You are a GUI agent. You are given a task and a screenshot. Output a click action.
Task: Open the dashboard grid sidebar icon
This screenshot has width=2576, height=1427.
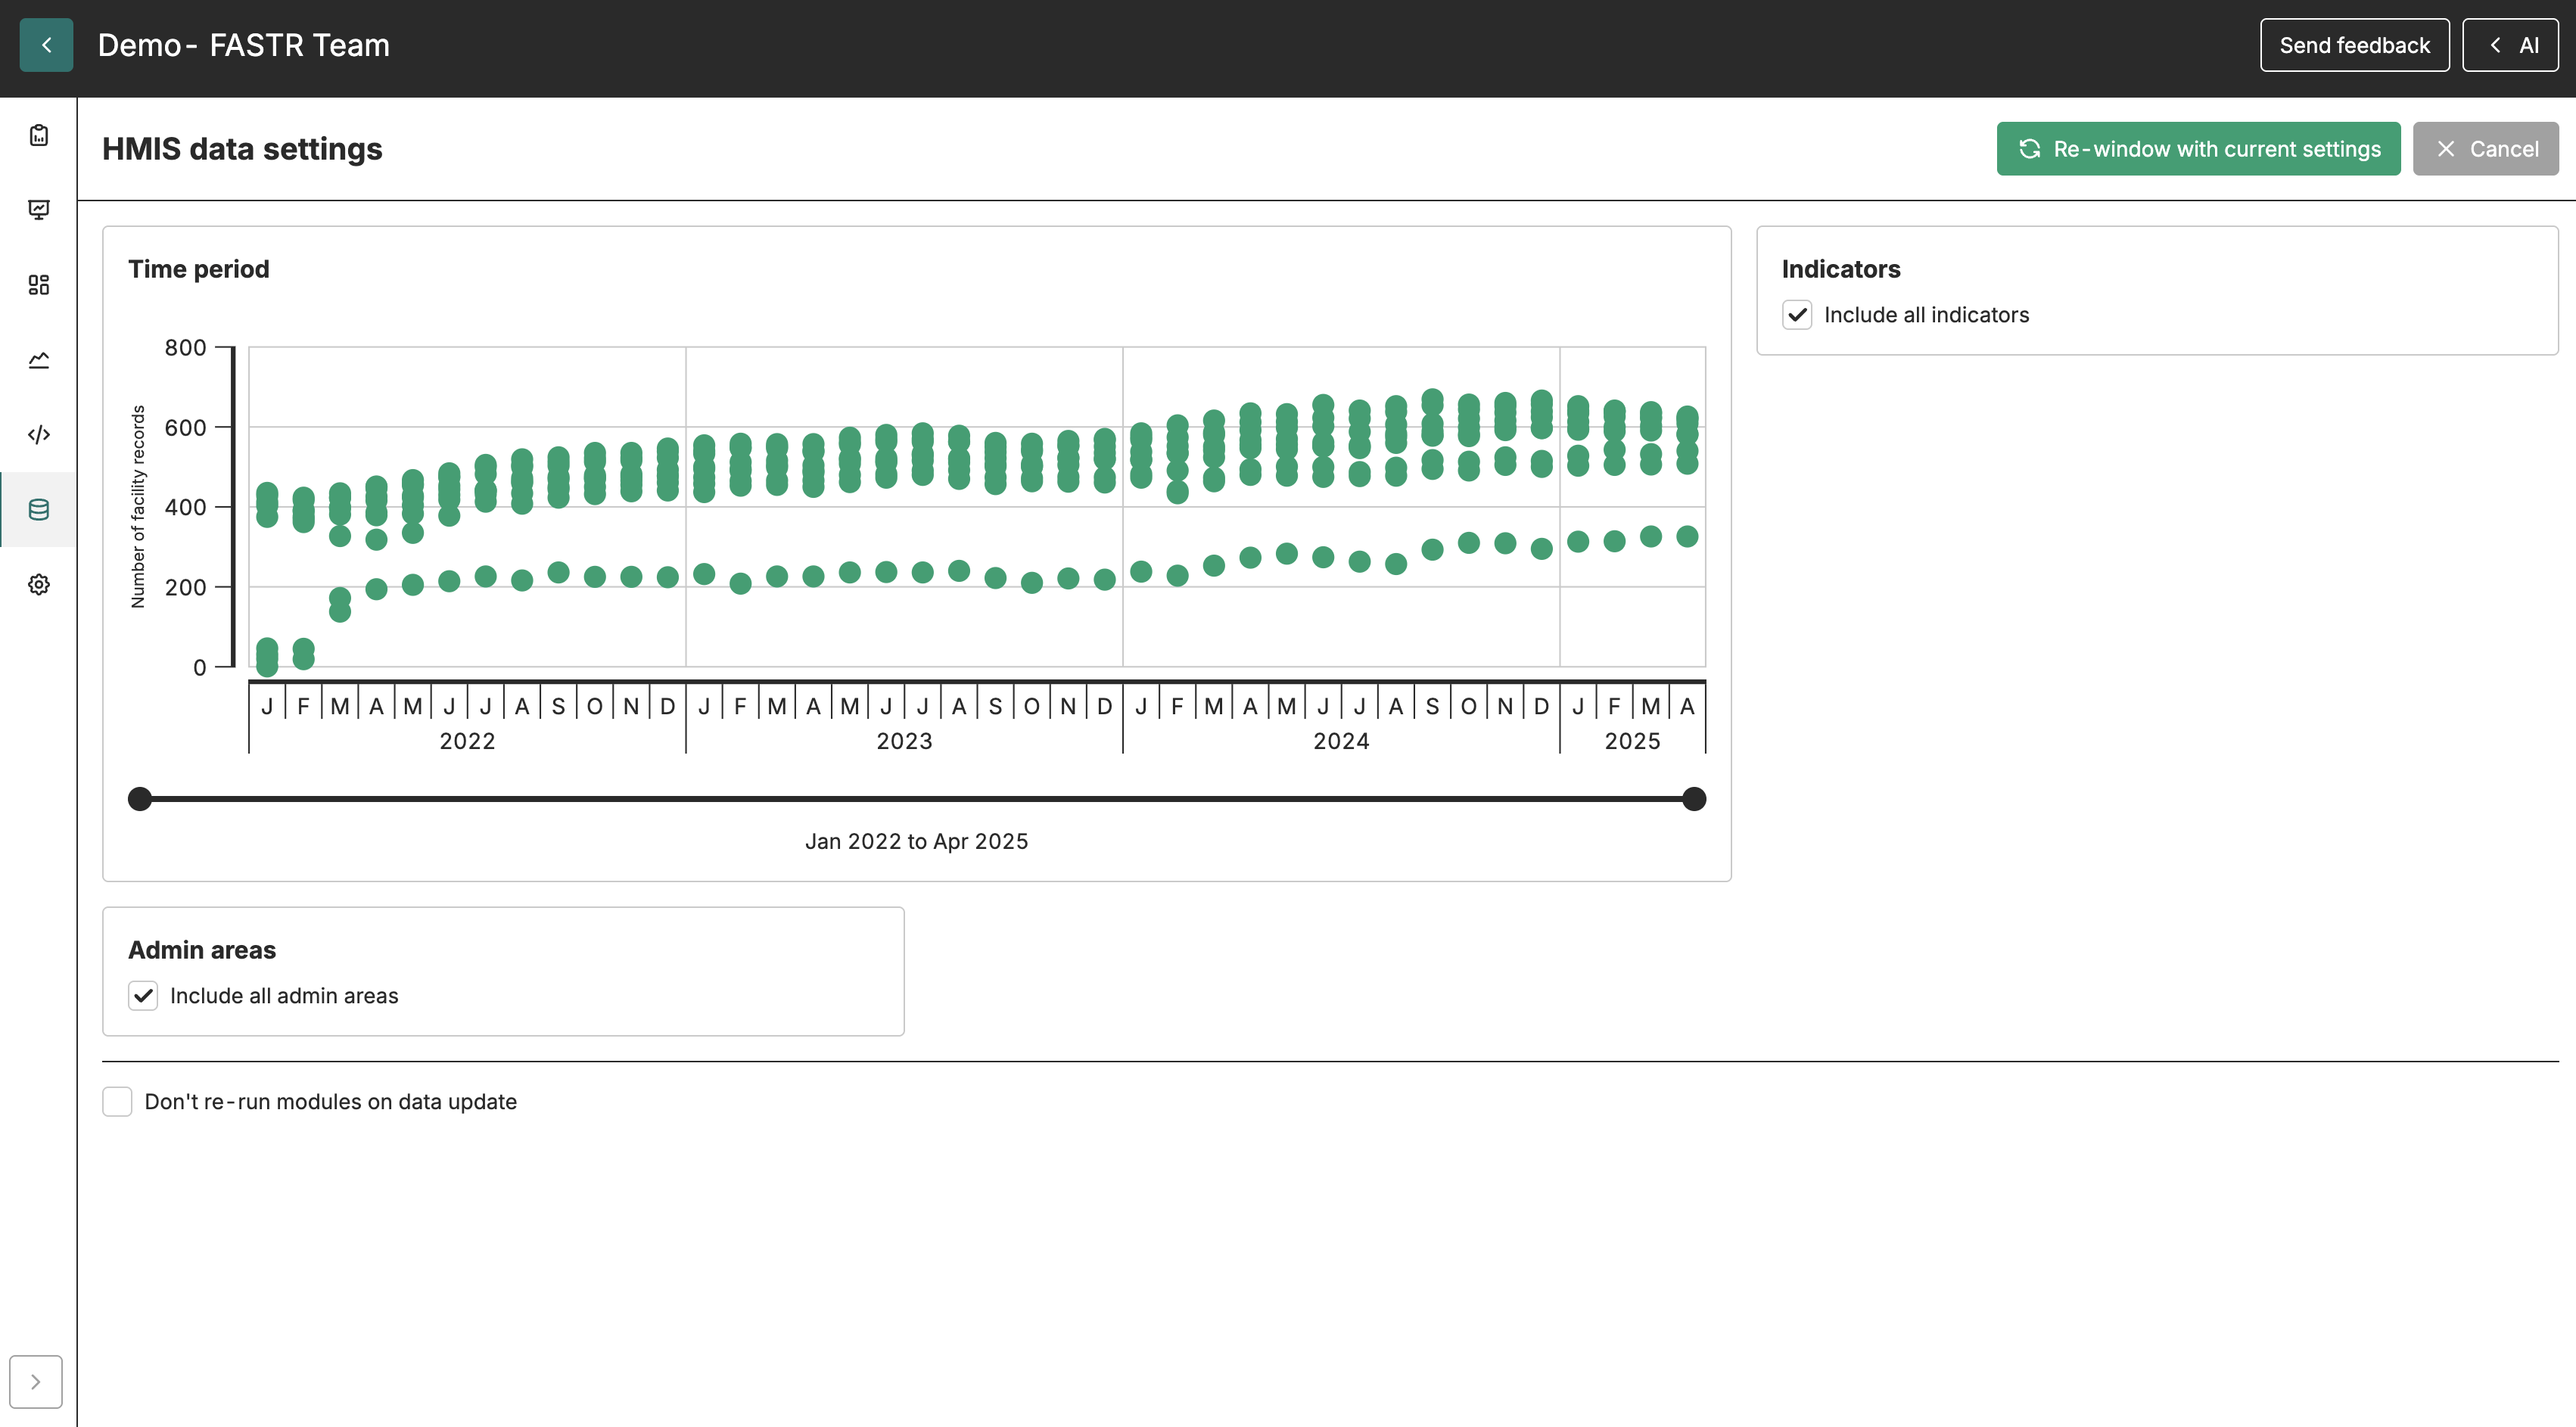tap(39, 285)
